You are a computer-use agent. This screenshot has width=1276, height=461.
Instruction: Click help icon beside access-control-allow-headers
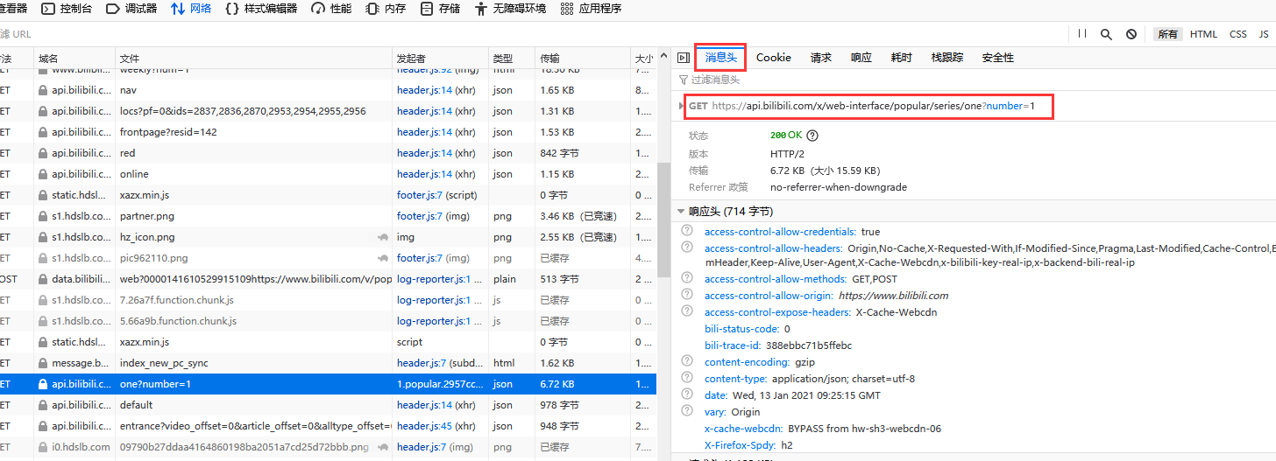(688, 248)
